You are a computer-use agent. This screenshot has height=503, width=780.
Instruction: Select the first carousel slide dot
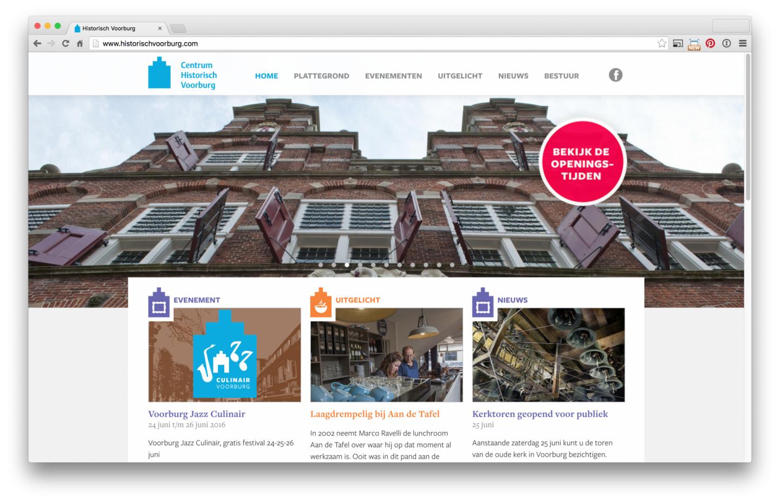pyautogui.click(x=321, y=265)
